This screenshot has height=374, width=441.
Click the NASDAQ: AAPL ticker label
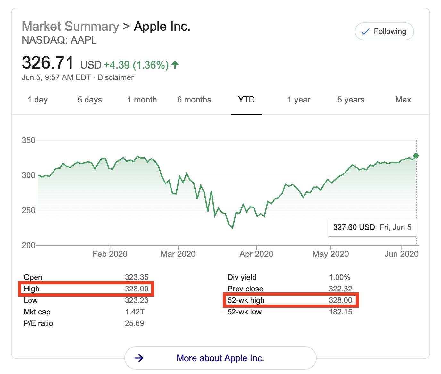tap(59, 40)
